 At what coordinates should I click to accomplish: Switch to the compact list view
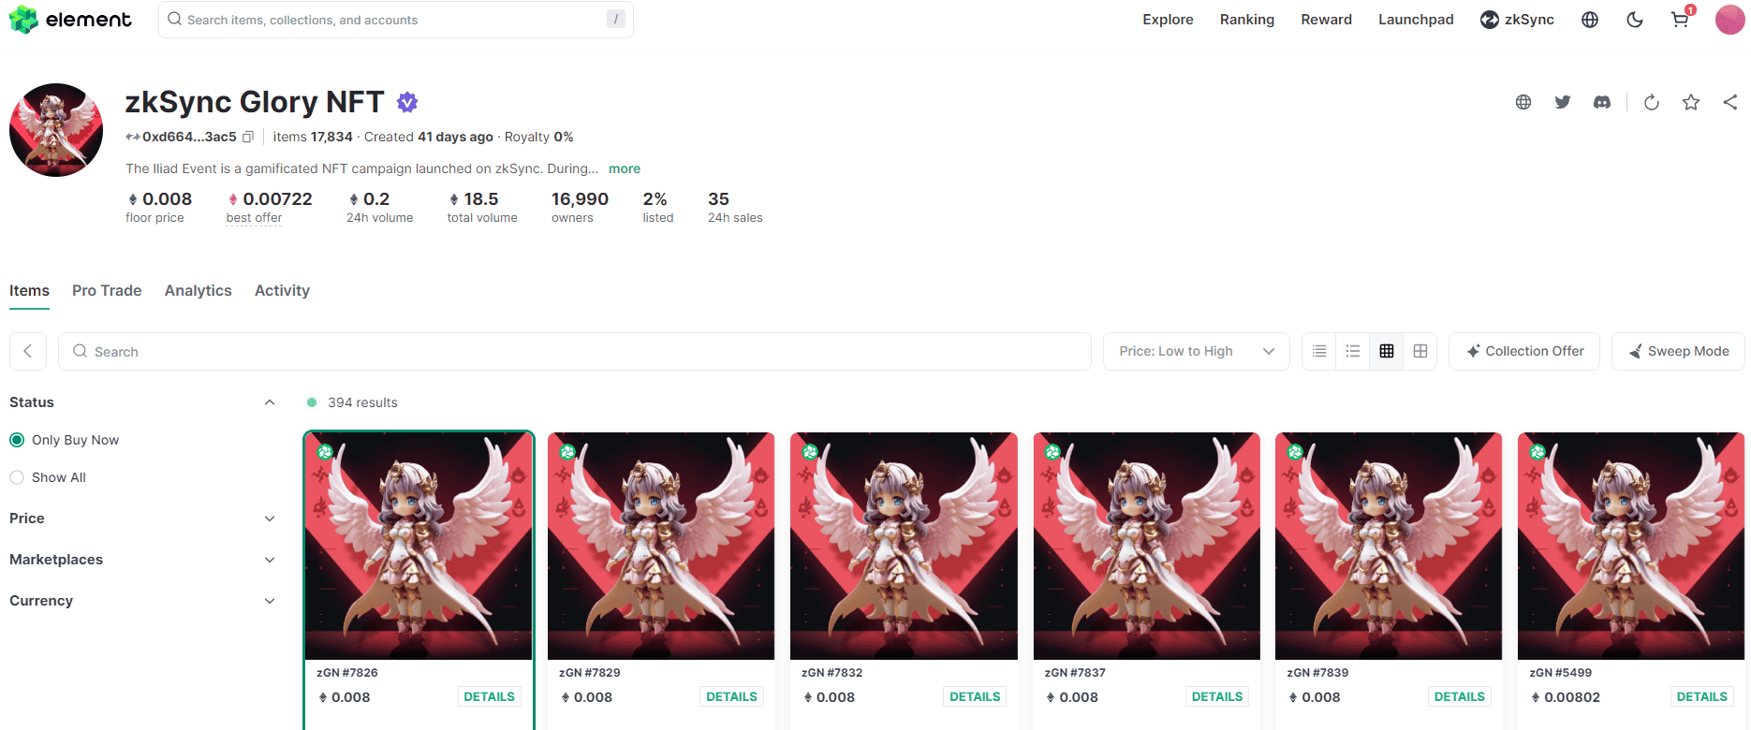tap(1319, 351)
